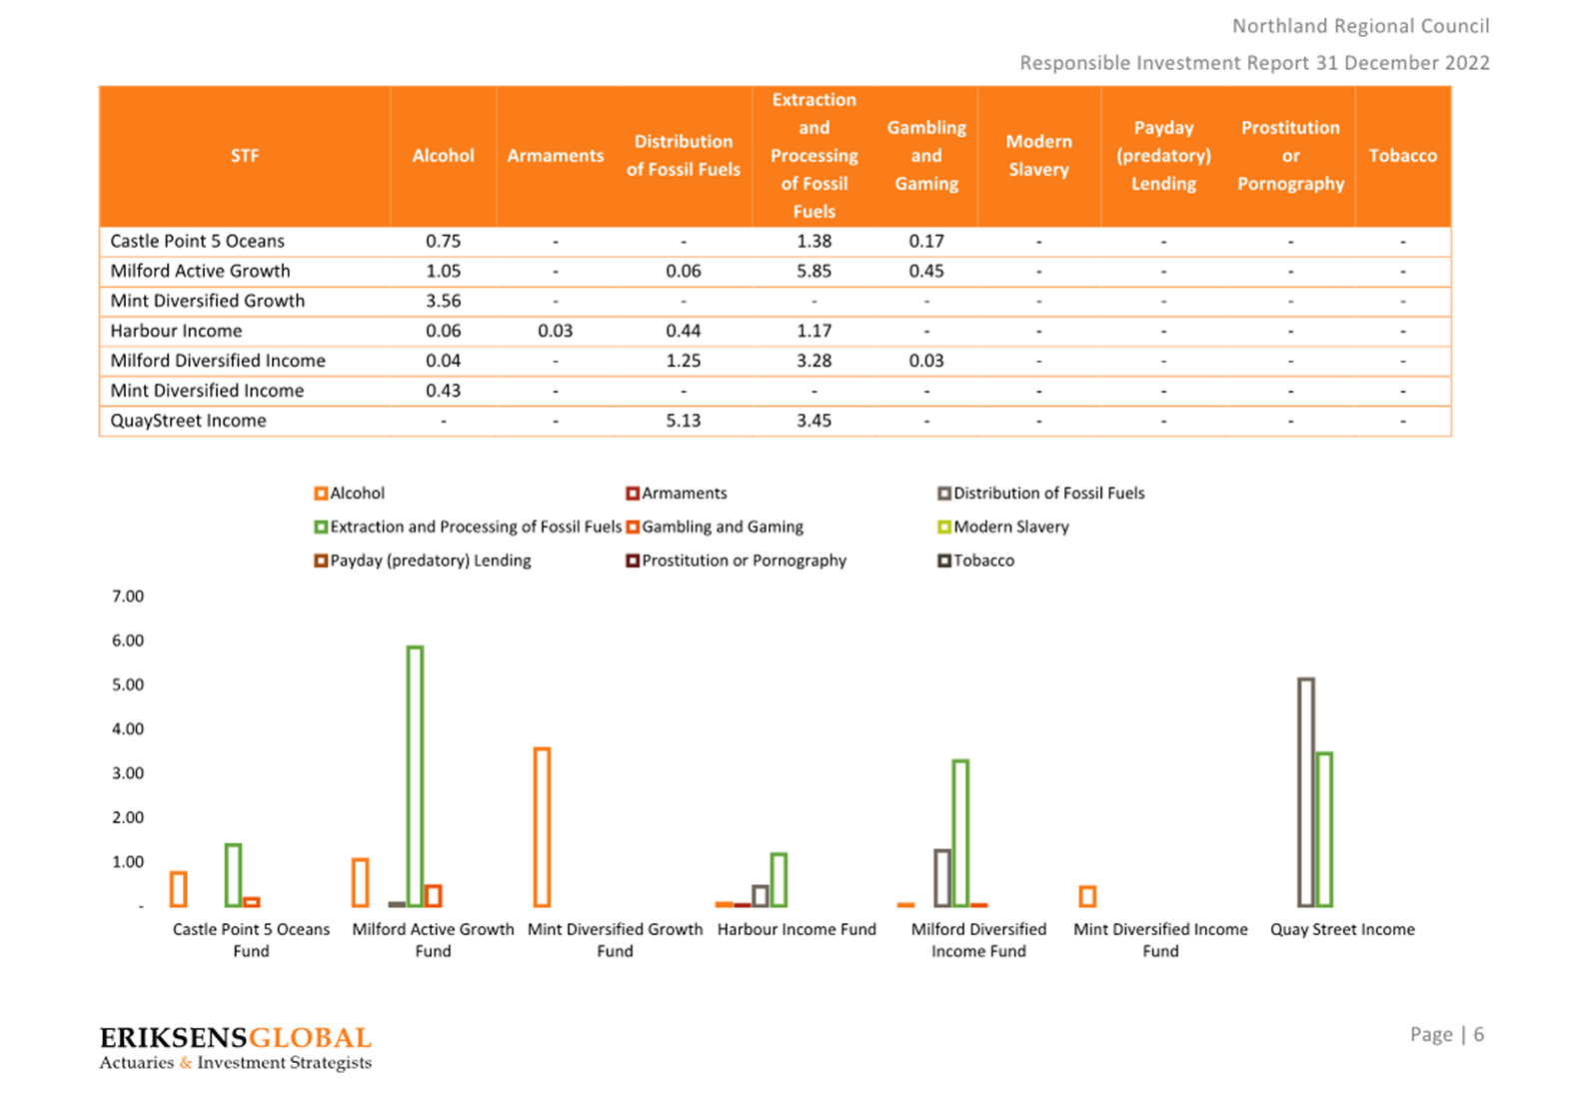Click the Eriksens Global logo

point(236,1048)
